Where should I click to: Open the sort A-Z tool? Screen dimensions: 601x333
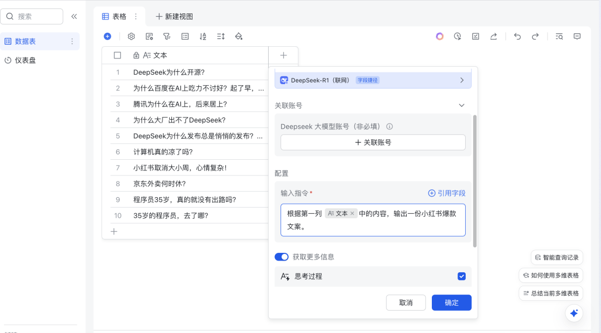pyautogui.click(x=203, y=36)
